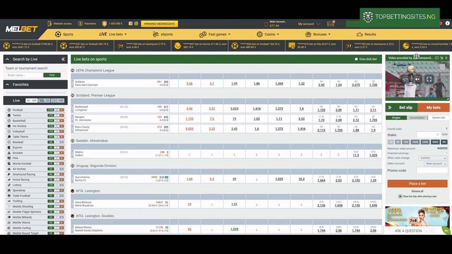Viewport: 452px width, 254px height.
Task: Click stake backspace arrow button
Action: [444, 142]
